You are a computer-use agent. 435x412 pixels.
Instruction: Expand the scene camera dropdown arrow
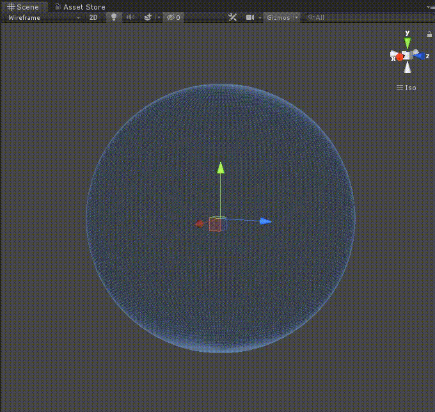260,18
